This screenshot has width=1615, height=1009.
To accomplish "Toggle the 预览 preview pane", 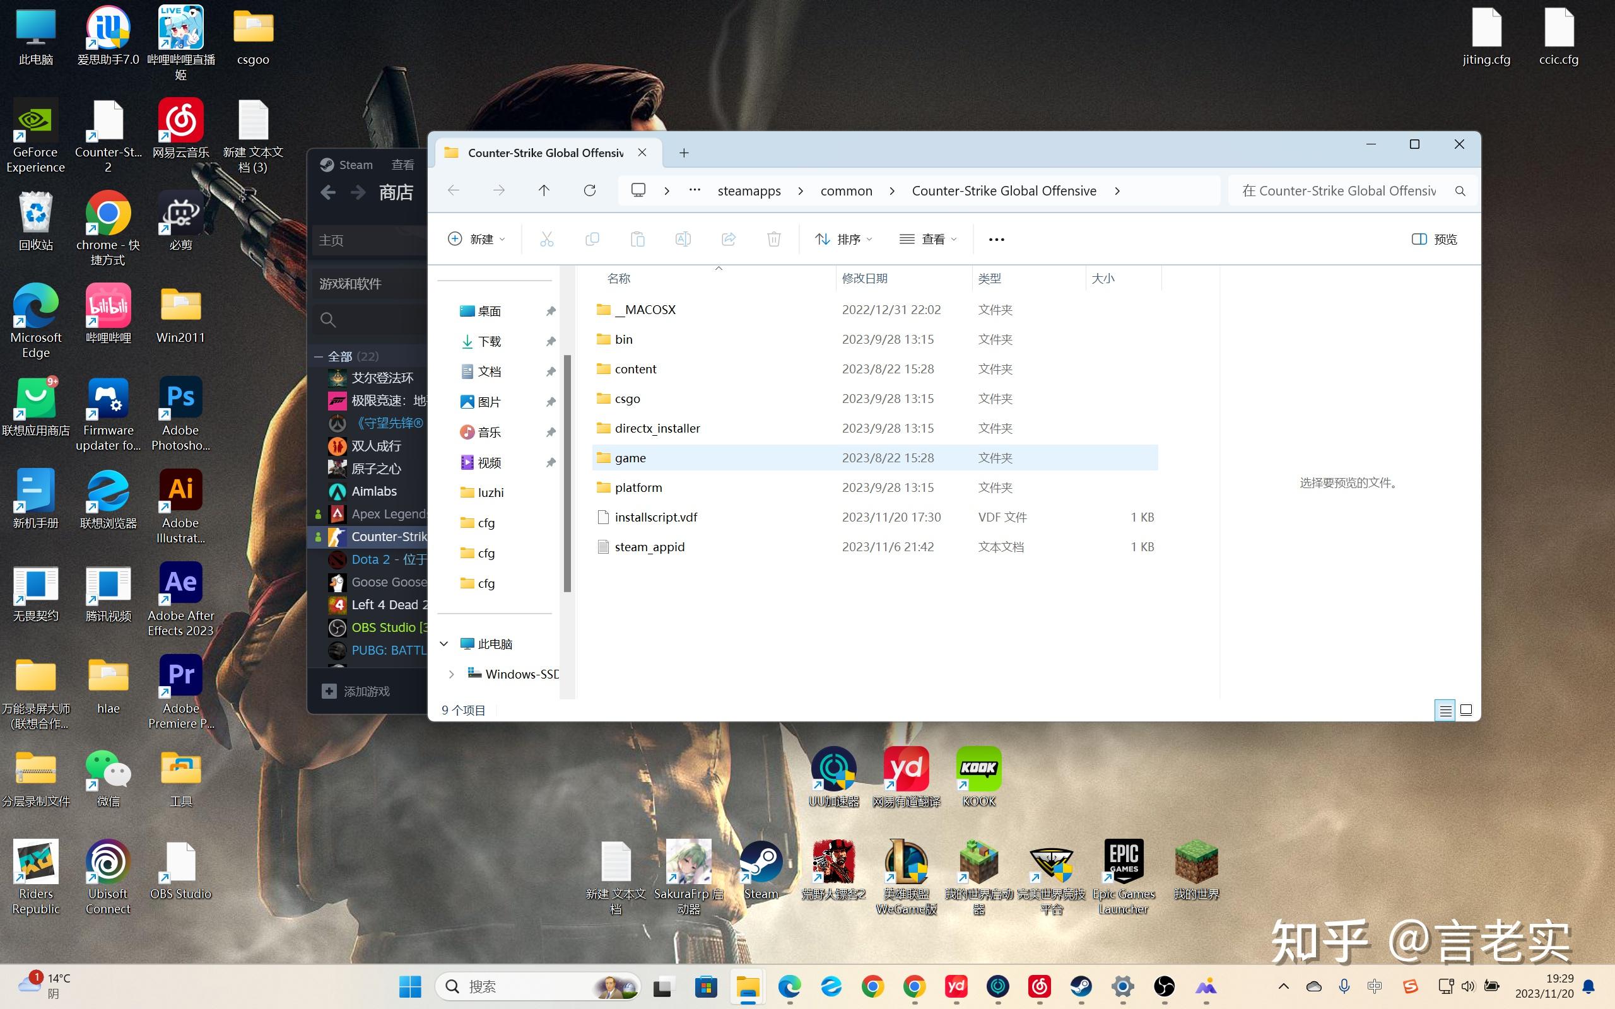I will pyautogui.click(x=1434, y=239).
